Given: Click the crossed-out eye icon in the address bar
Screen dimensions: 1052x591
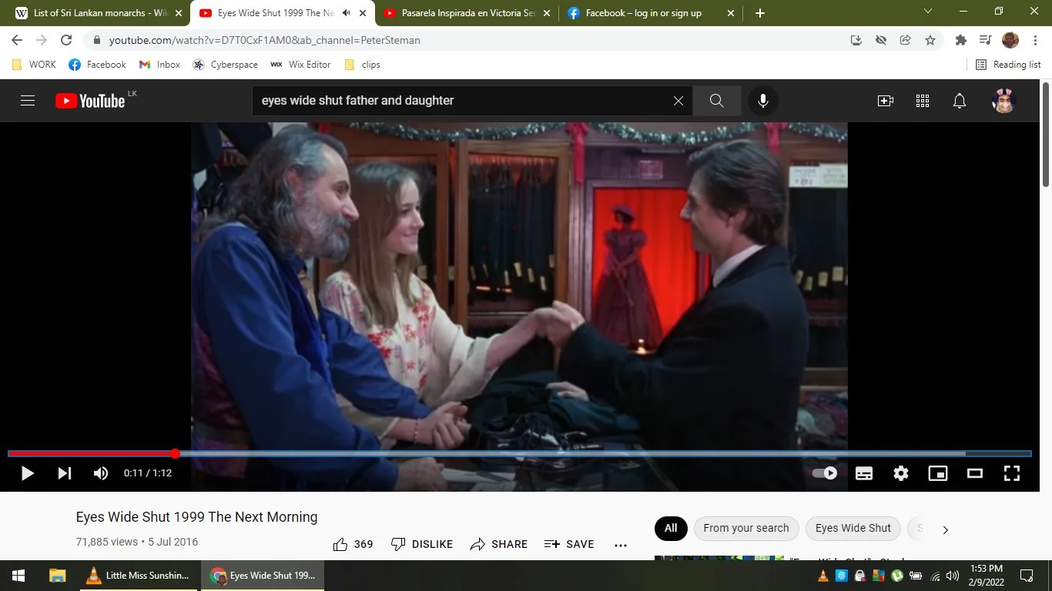Looking at the screenshot, I should pyautogui.click(x=881, y=40).
